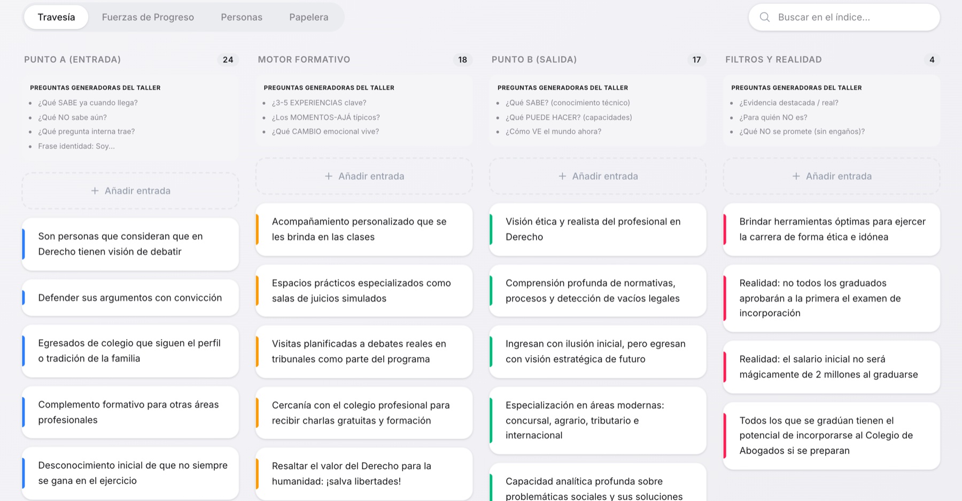Click 'PREGUNTAS GENERADORAS DEL TALLER' heading in Punto A

click(95, 88)
